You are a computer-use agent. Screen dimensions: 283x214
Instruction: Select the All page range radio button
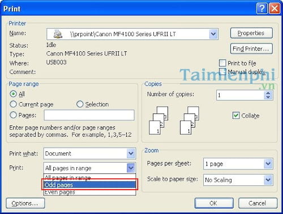13,94
